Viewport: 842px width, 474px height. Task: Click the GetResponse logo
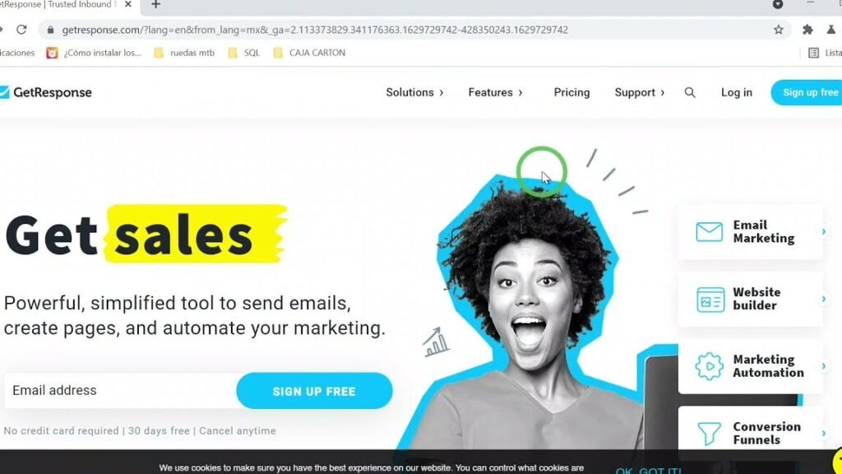coord(46,92)
